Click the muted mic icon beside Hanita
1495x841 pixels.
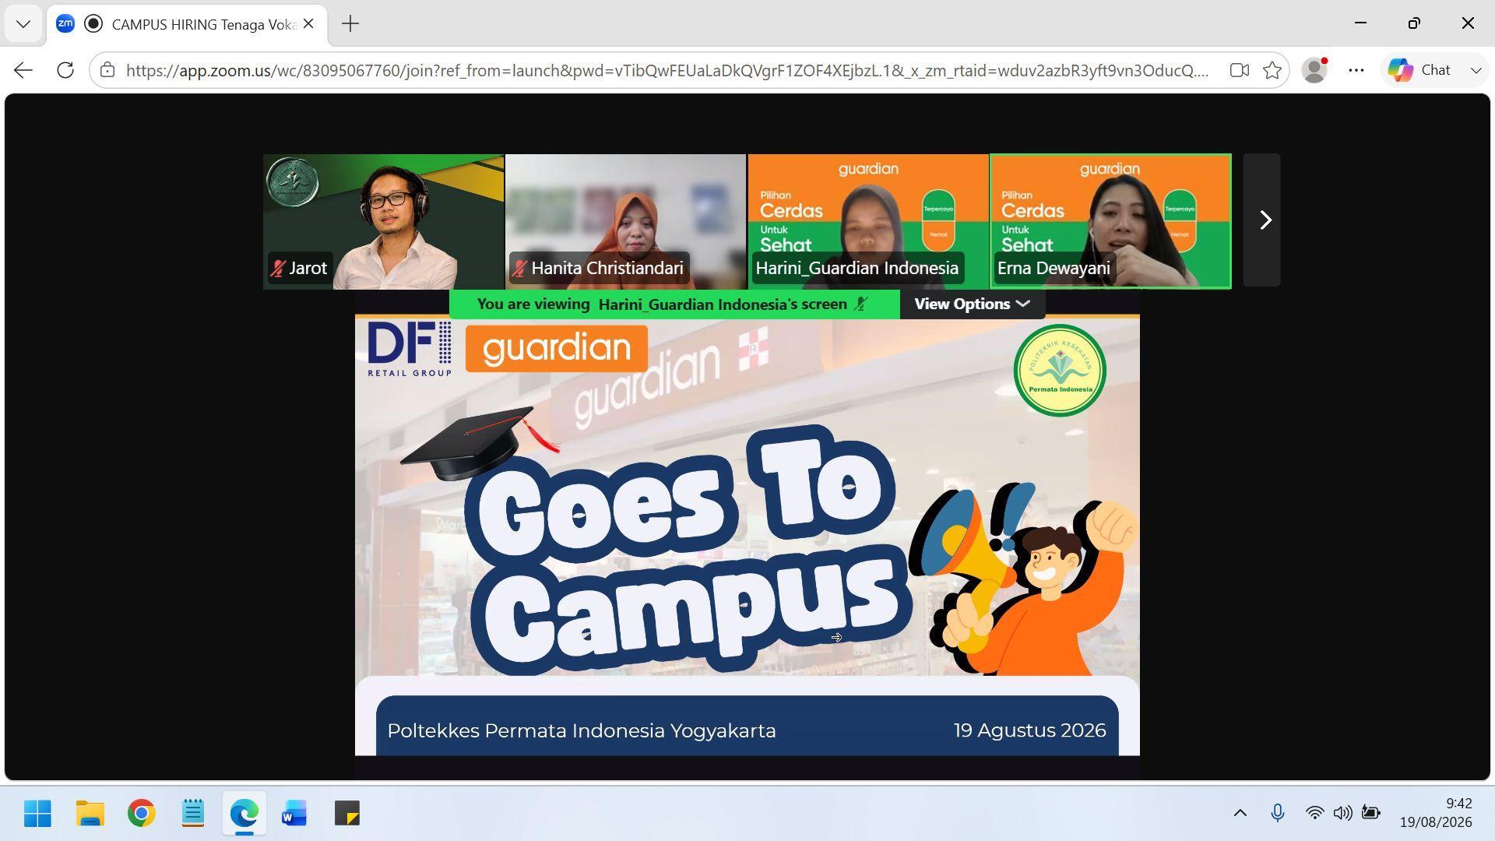(519, 269)
